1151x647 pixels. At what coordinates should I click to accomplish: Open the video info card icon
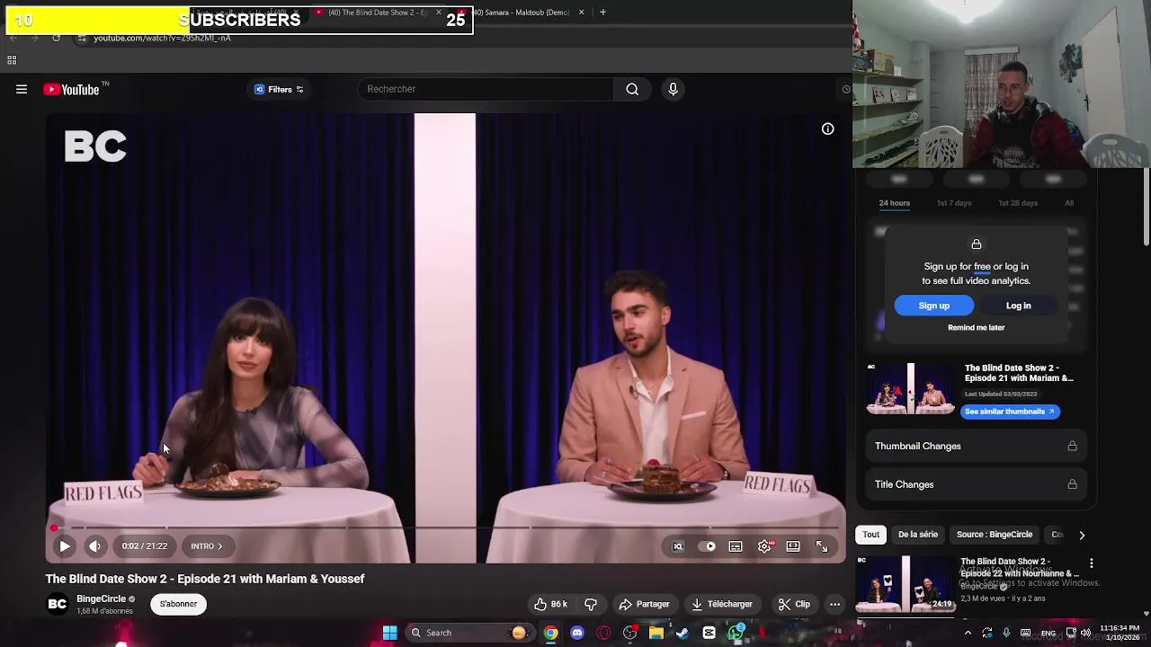tap(827, 129)
